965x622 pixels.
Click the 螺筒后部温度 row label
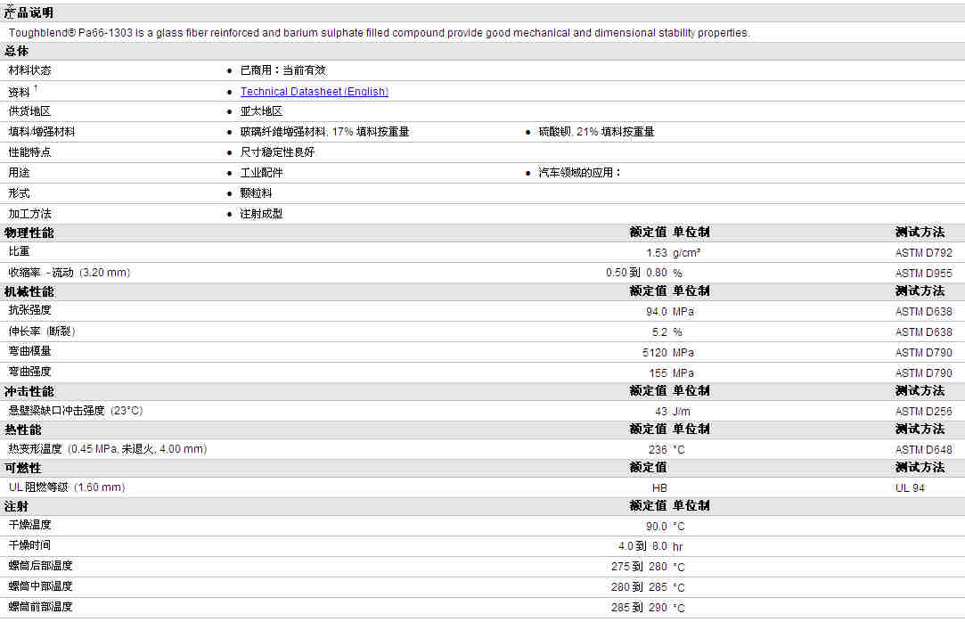40,565
